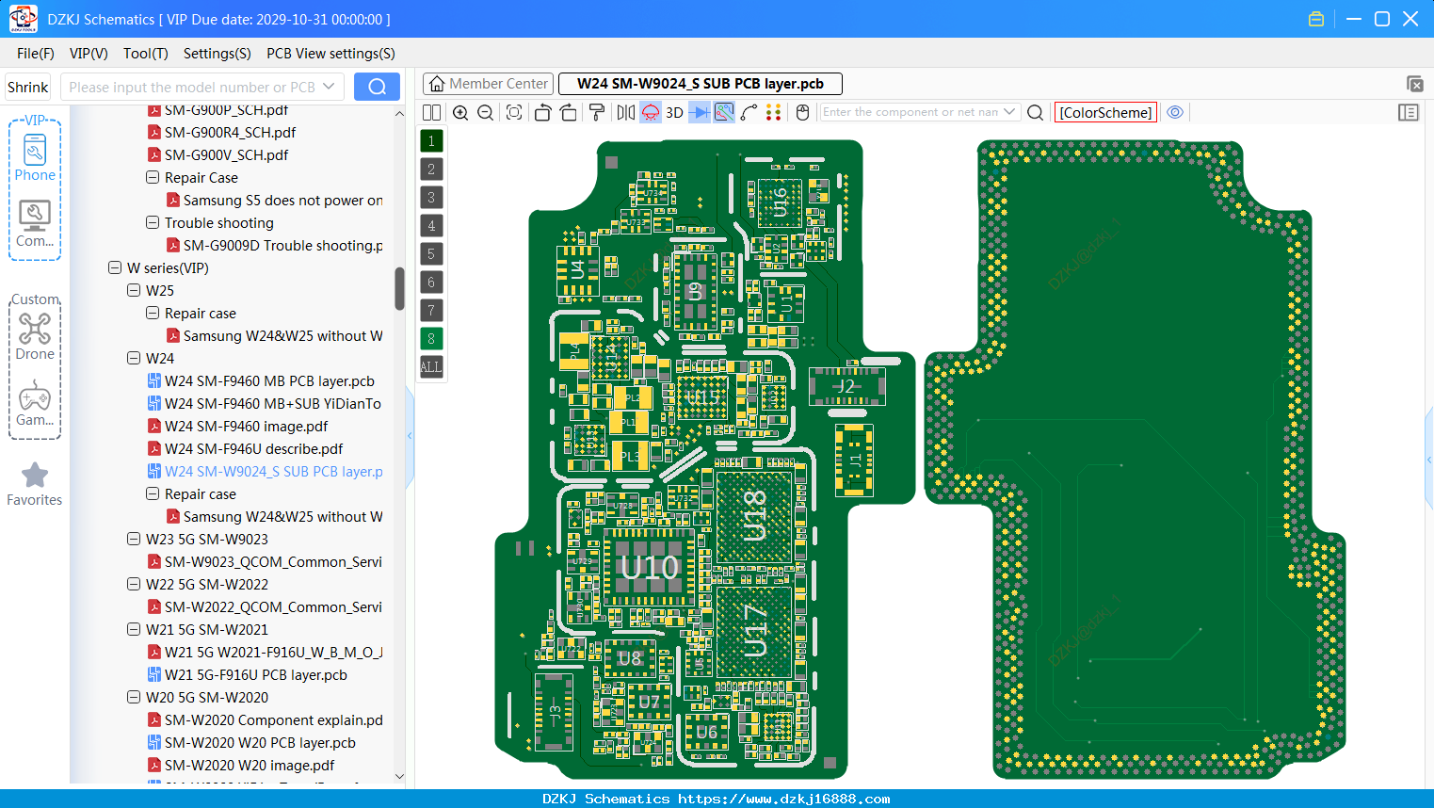This screenshot has width=1434, height=808.
Task: Search the component or net name
Action: 1035,112
